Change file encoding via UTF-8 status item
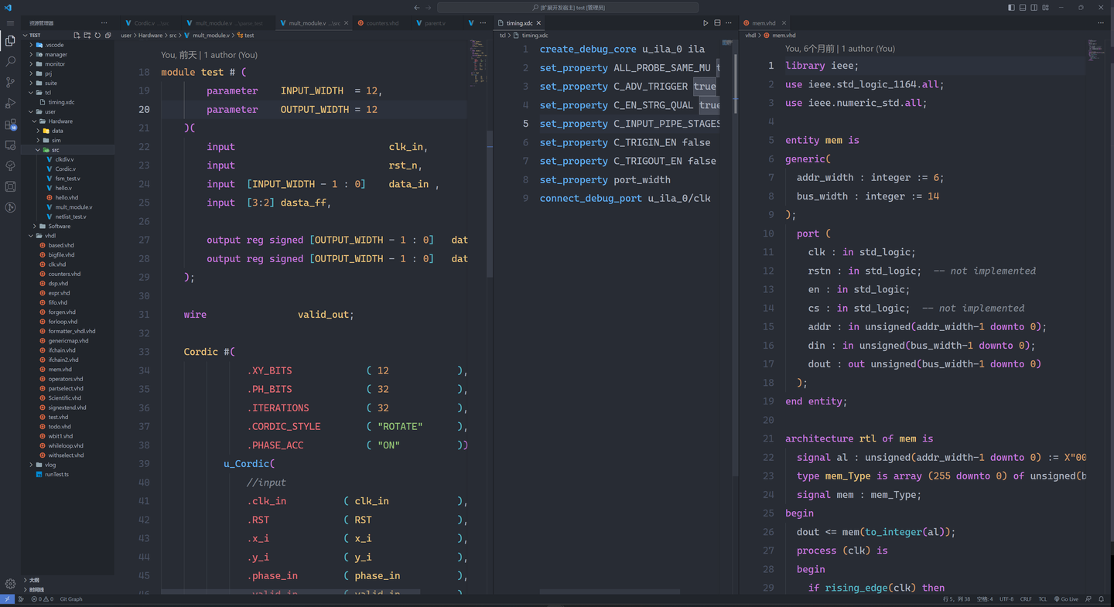The image size is (1114, 607). (x=1006, y=598)
